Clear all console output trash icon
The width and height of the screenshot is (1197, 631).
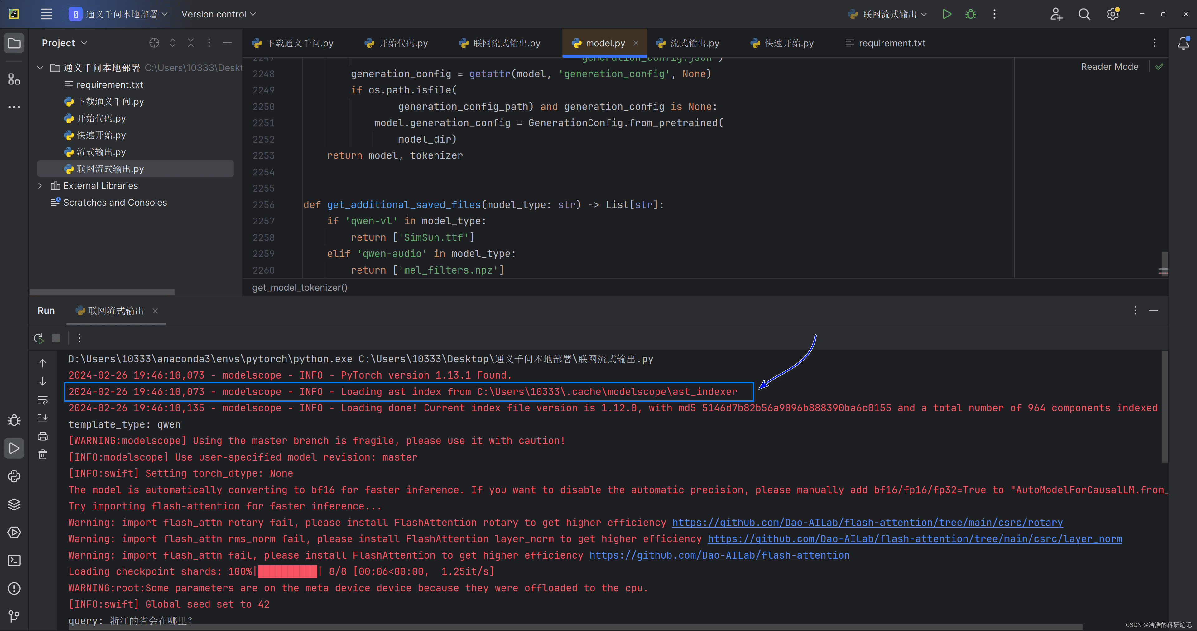pos(42,454)
